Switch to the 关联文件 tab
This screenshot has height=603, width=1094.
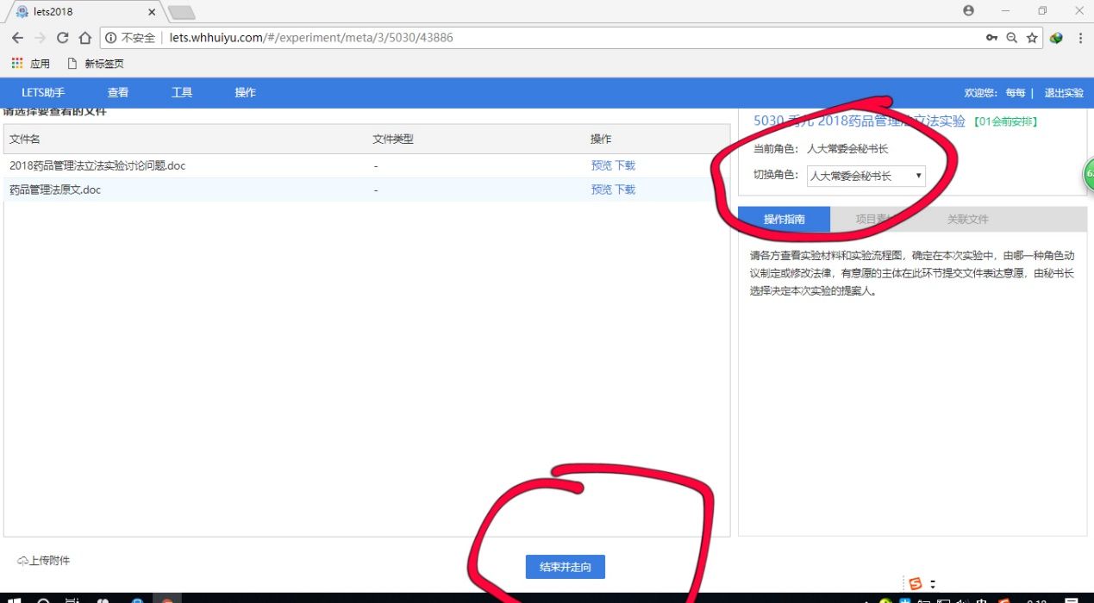967,220
